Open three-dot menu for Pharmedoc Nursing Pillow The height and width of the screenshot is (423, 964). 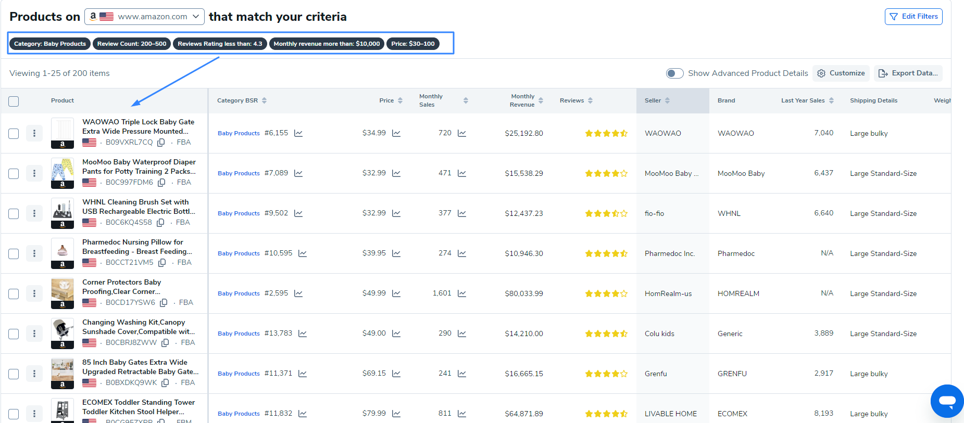(34, 253)
